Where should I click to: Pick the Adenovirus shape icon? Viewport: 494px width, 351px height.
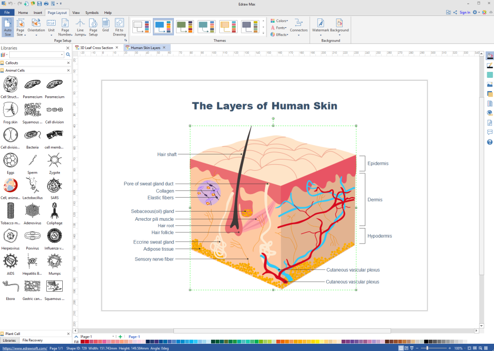pyautogui.click(x=32, y=212)
